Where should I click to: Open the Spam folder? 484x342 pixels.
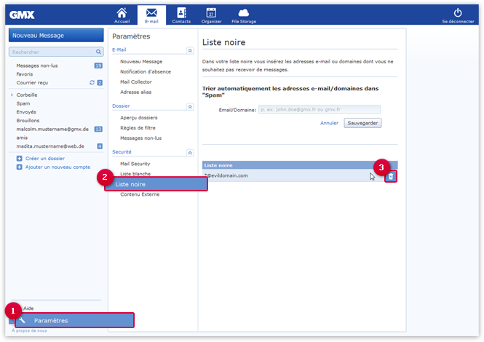click(x=23, y=103)
